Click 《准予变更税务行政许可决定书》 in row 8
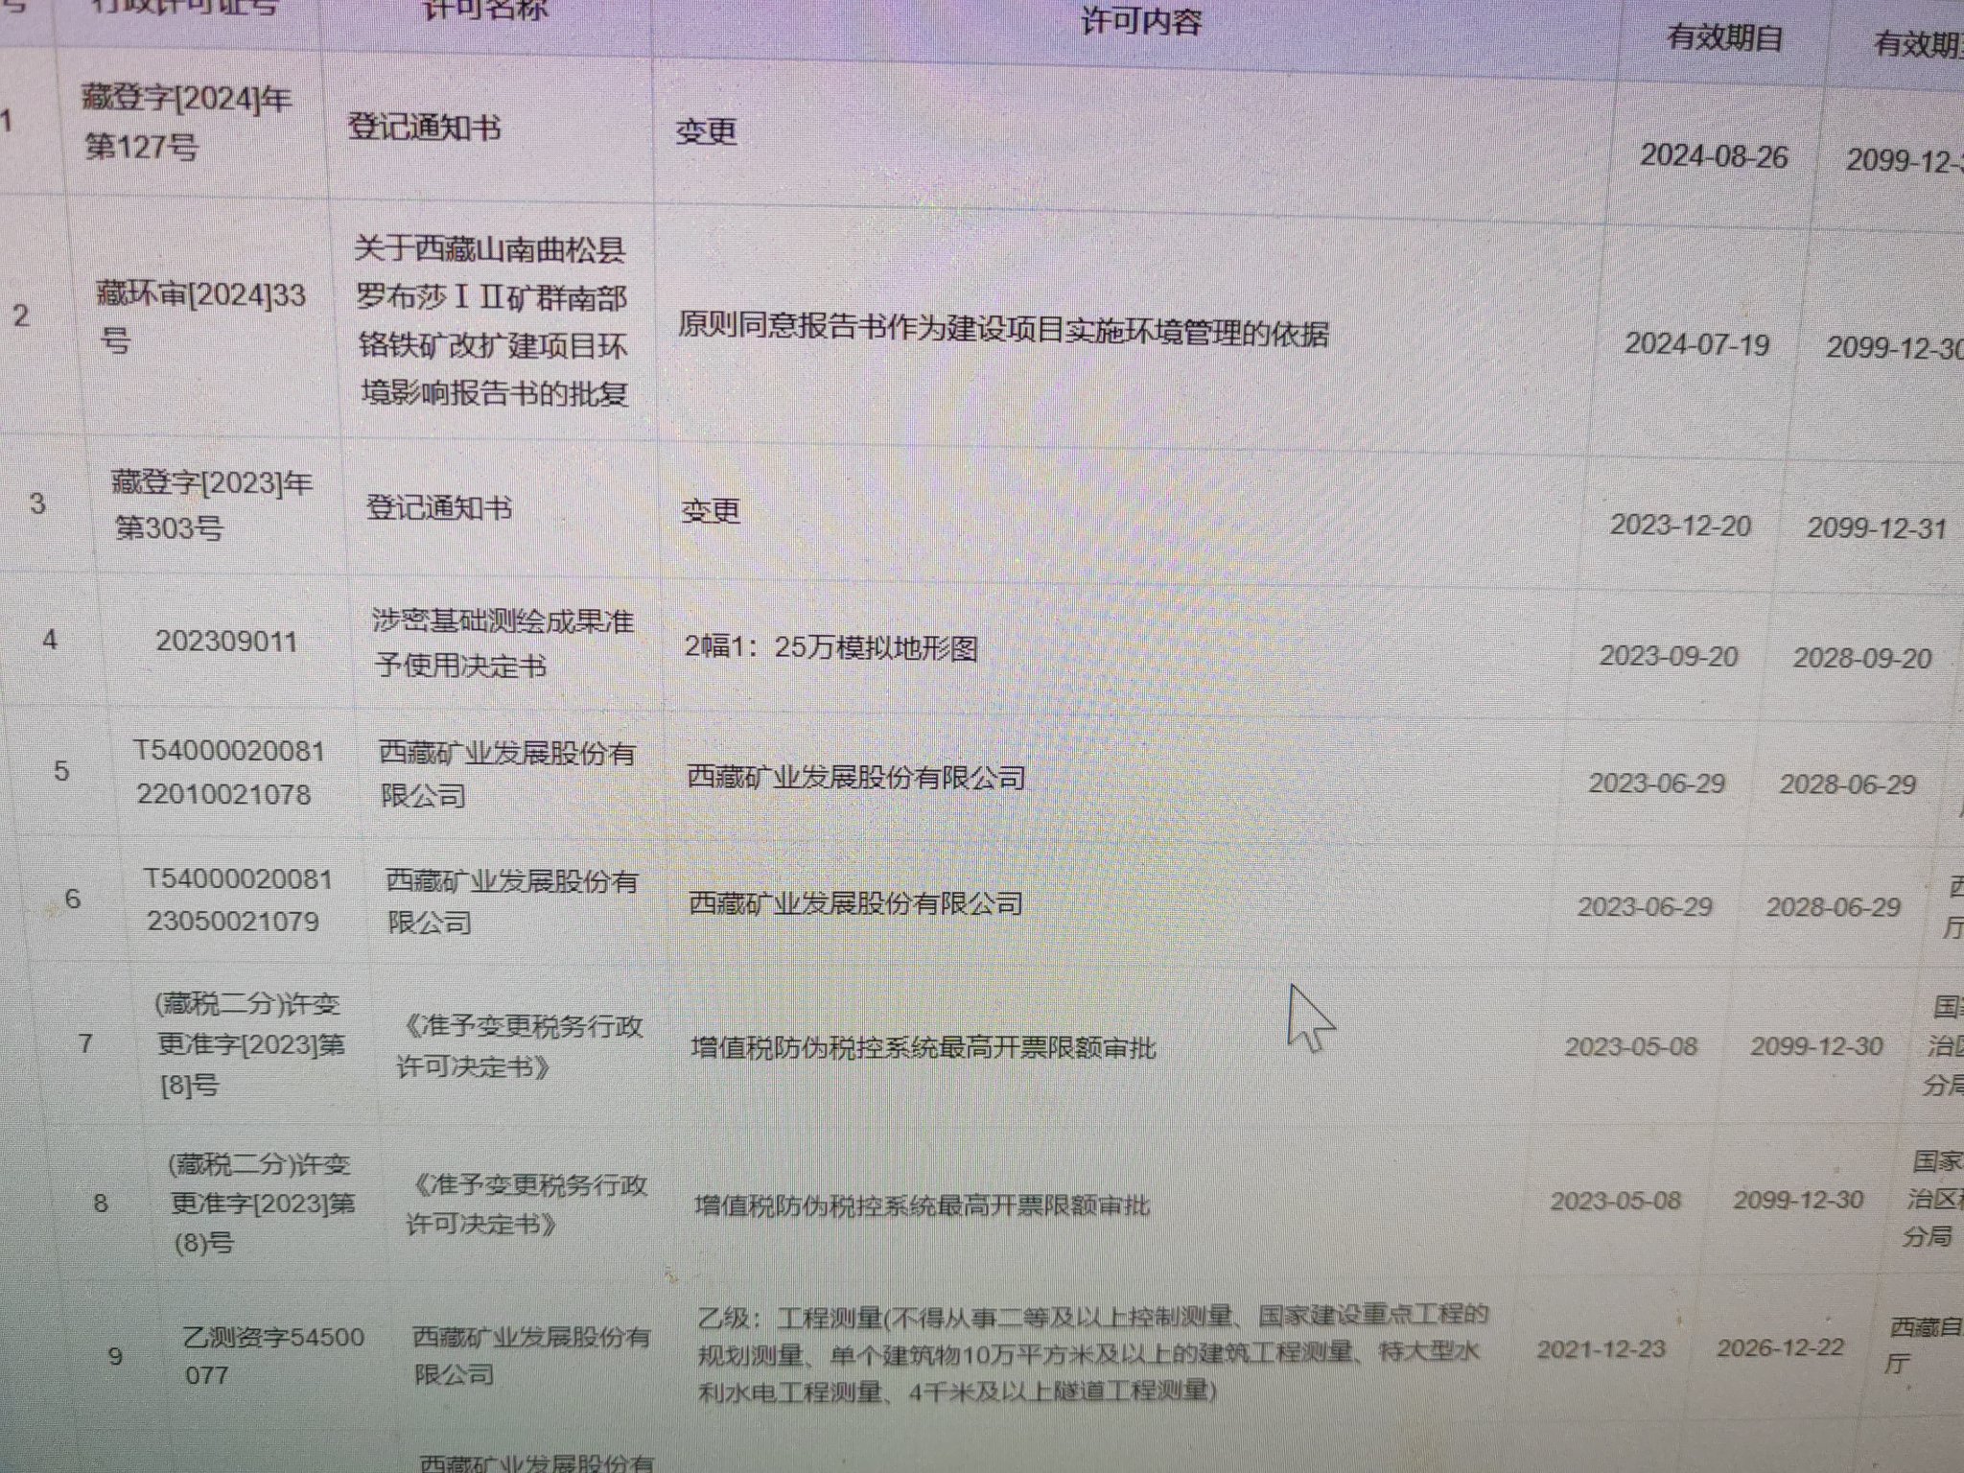This screenshot has height=1473, width=1964. point(527,1204)
